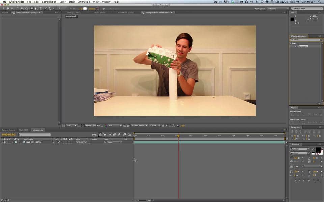This screenshot has height=202, width=324.
Task: Select the Rectangle shape tool
Action: tap(32, 9)
